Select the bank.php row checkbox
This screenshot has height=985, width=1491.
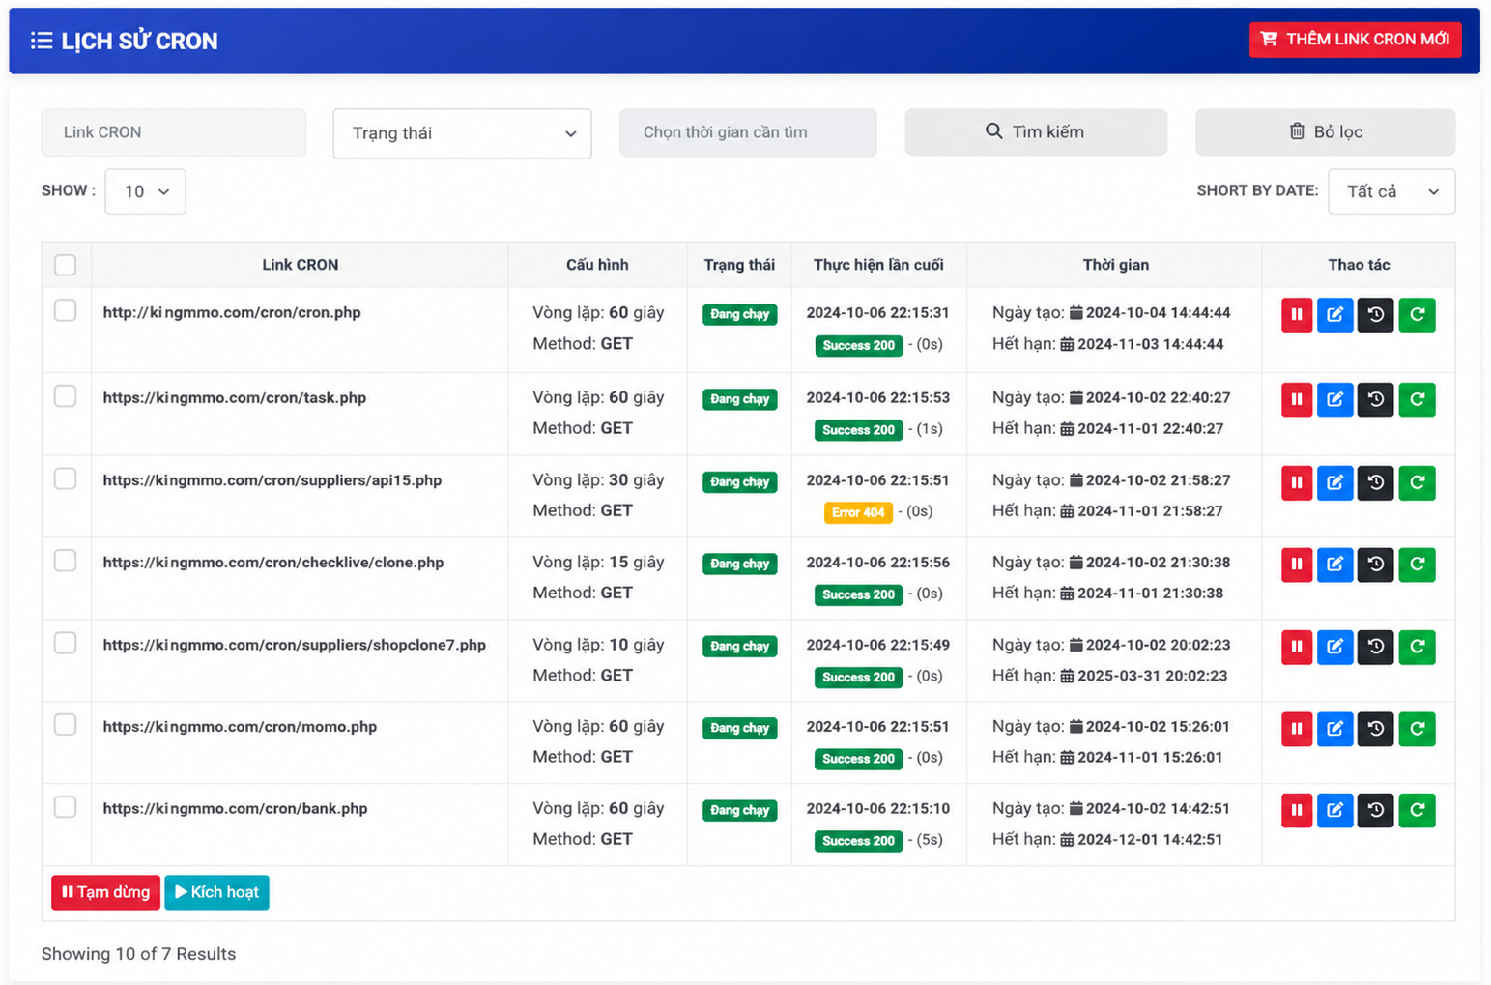(x=66, y=807)
